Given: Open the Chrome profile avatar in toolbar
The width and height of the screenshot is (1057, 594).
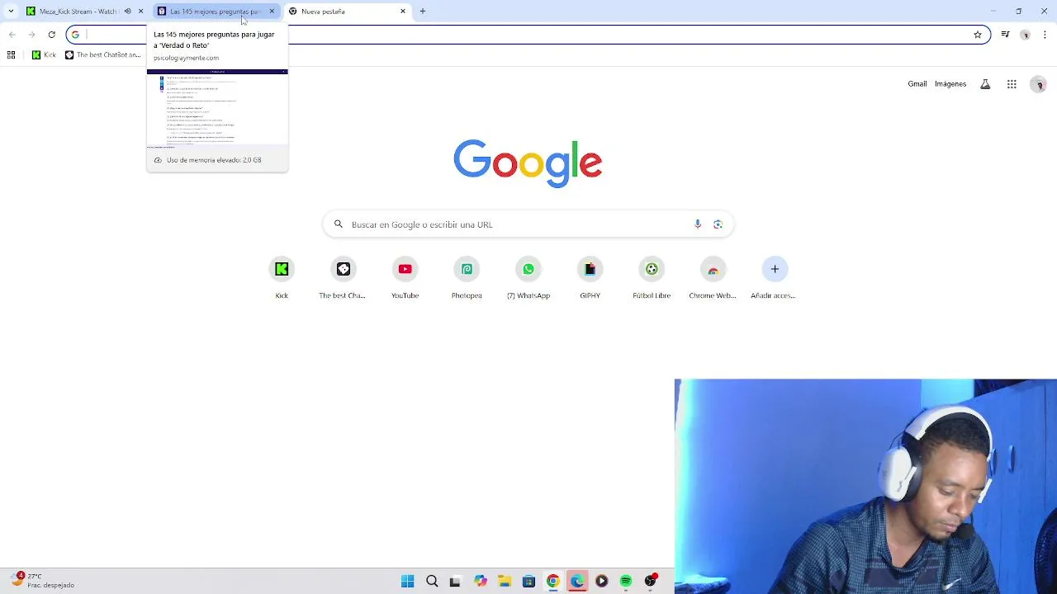Looking at the screenshot, I should pos(1025,35).
